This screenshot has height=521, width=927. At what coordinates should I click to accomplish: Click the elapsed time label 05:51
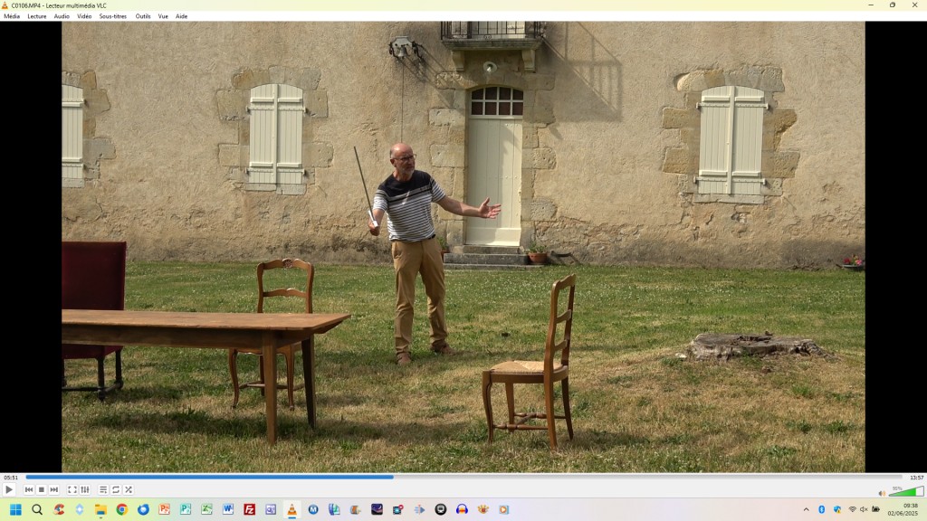(x=11, y=478)
